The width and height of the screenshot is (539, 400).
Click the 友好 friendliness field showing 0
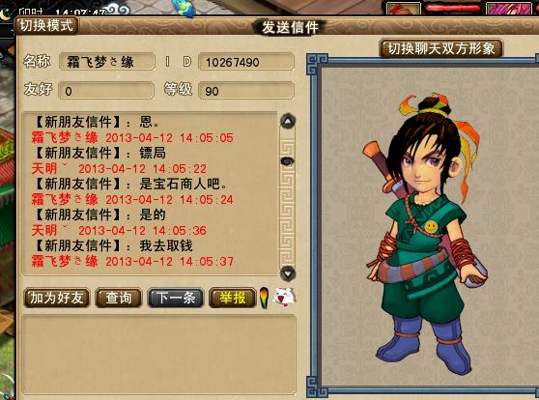(x=106, y=91)
